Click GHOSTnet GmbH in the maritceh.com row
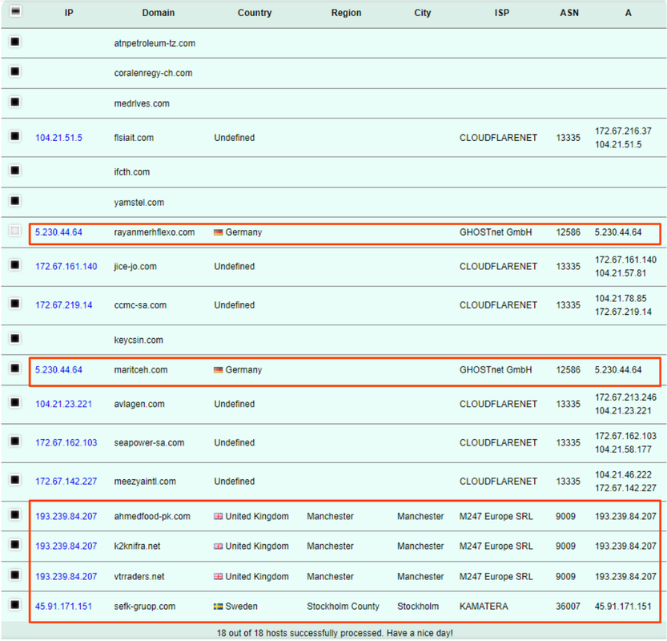 pos(496,370)
